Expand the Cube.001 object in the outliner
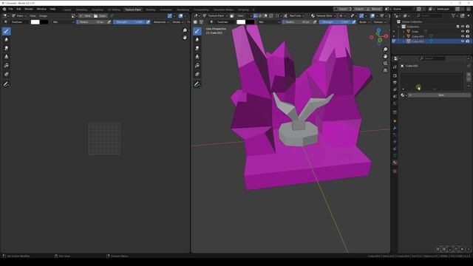Image resolution: width=473 pixels, height=266 pixels. click(404, 36)
